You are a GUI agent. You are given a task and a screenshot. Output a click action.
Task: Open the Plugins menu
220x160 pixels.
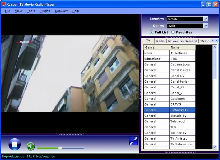[x=45, y=11]
